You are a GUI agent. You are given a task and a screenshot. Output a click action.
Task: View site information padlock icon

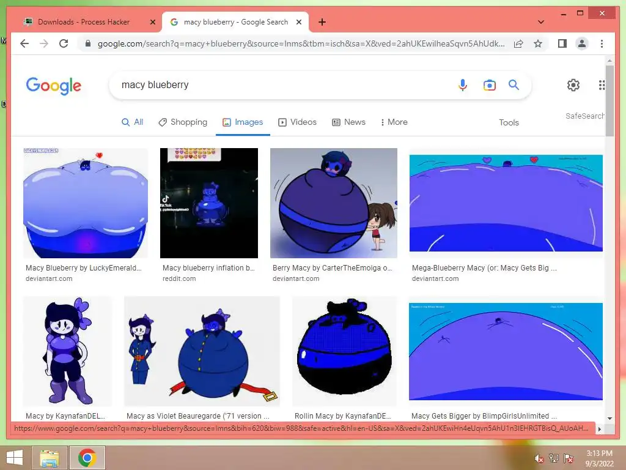coord(88,43)
